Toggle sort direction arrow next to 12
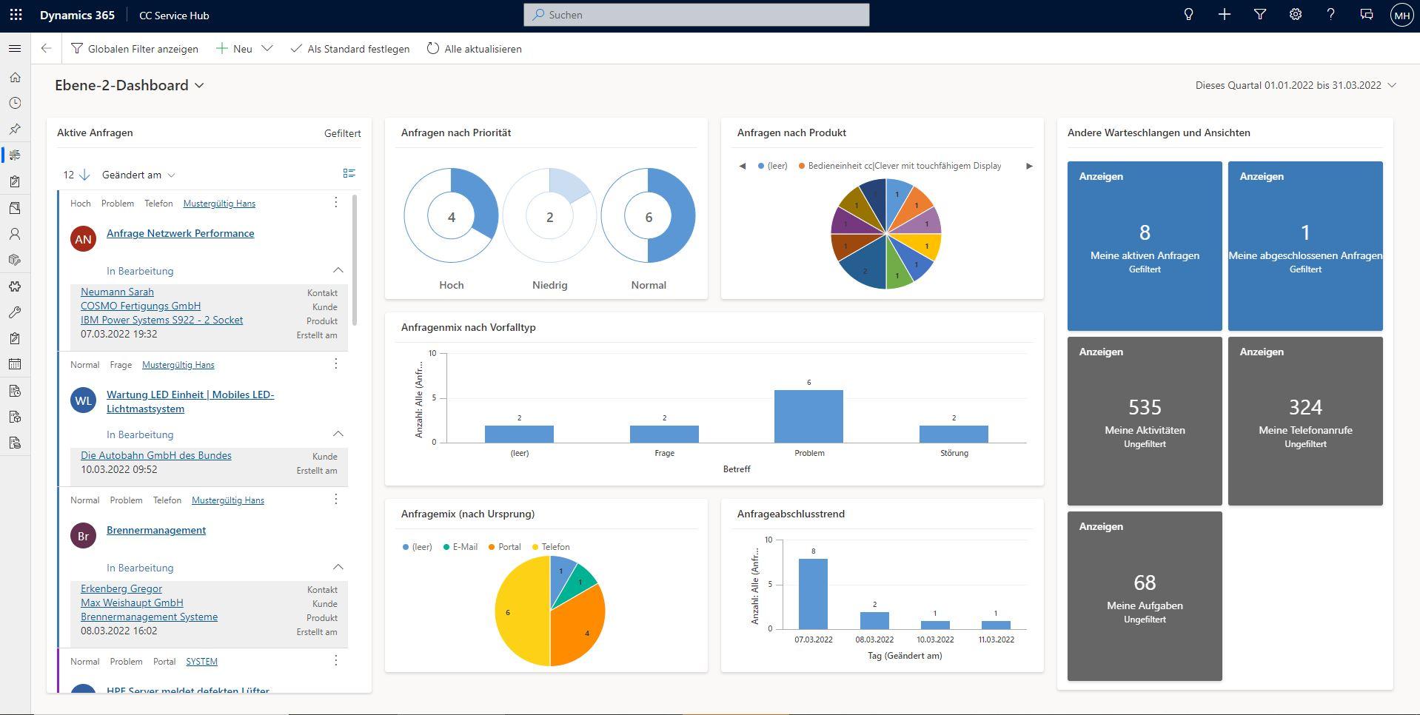Image resolution: width=1420 pixels, height=715 pixels. (x=84, y=175)
